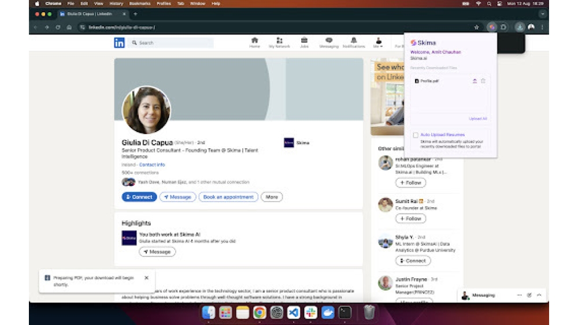Click the browser home icon

pos(69,27)
